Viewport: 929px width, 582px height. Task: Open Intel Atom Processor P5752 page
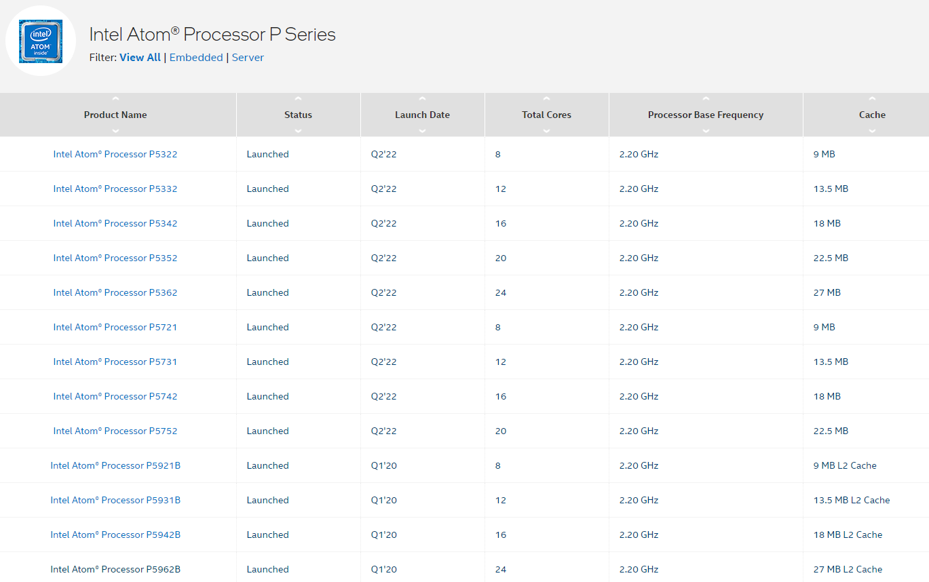point(115,431)
